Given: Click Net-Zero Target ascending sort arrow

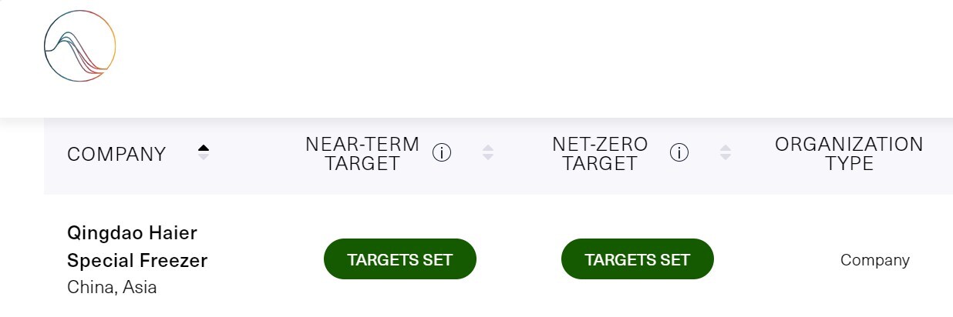Looking at the screenshot, I should pyautogui.click(x=725, y=148).
